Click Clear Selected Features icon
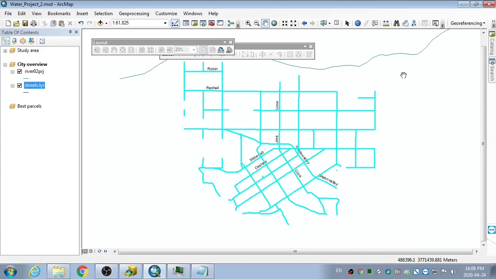Viewport: 496px width, 279px height. [336, 23]
